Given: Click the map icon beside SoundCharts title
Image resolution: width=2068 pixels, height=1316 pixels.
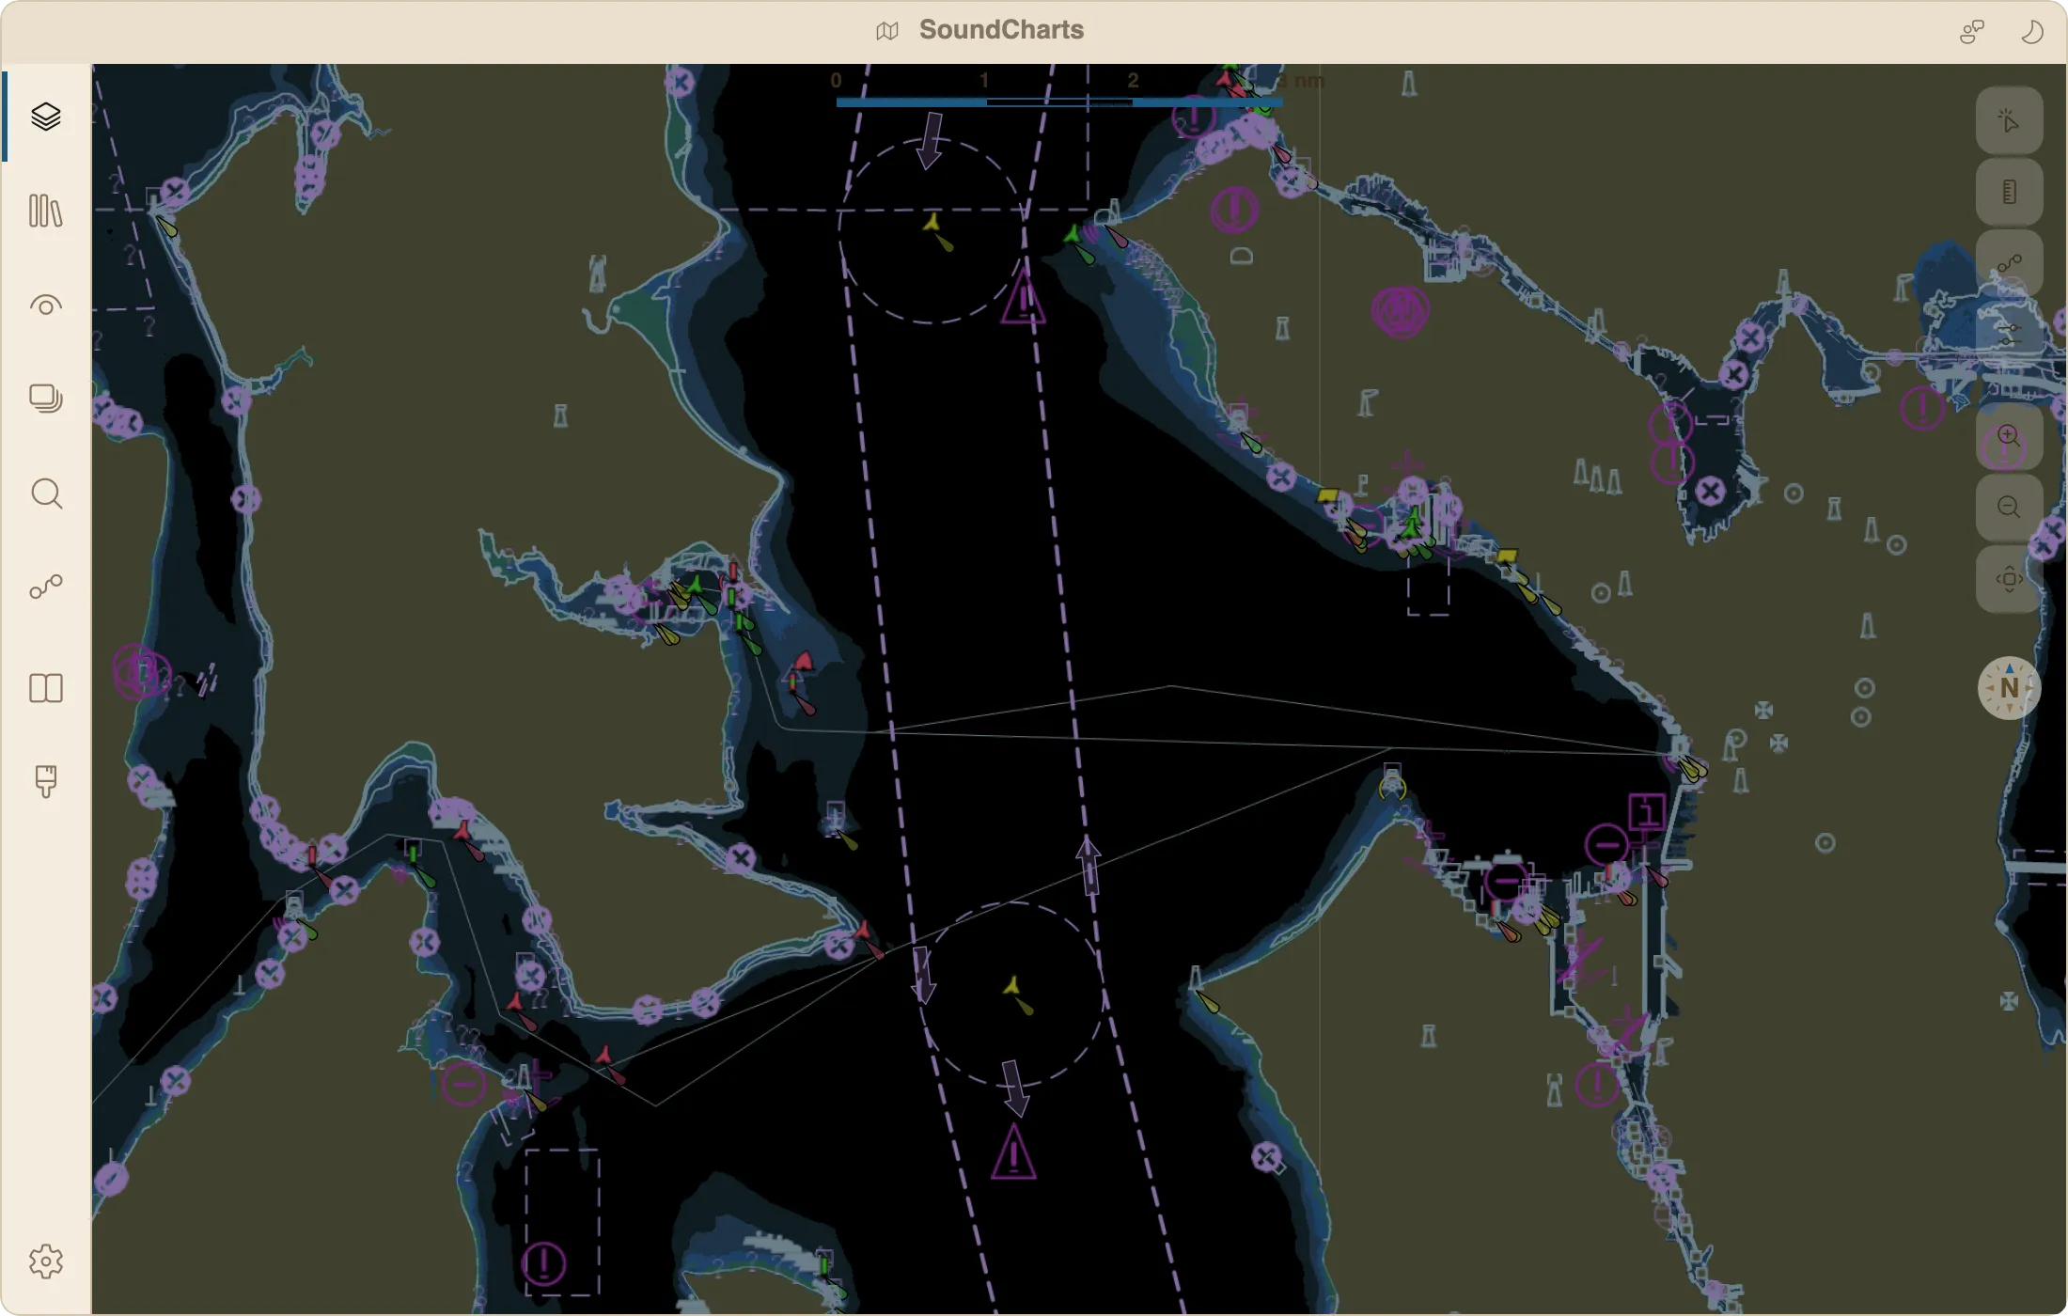Looking at the screenshot, I should 887,31.
